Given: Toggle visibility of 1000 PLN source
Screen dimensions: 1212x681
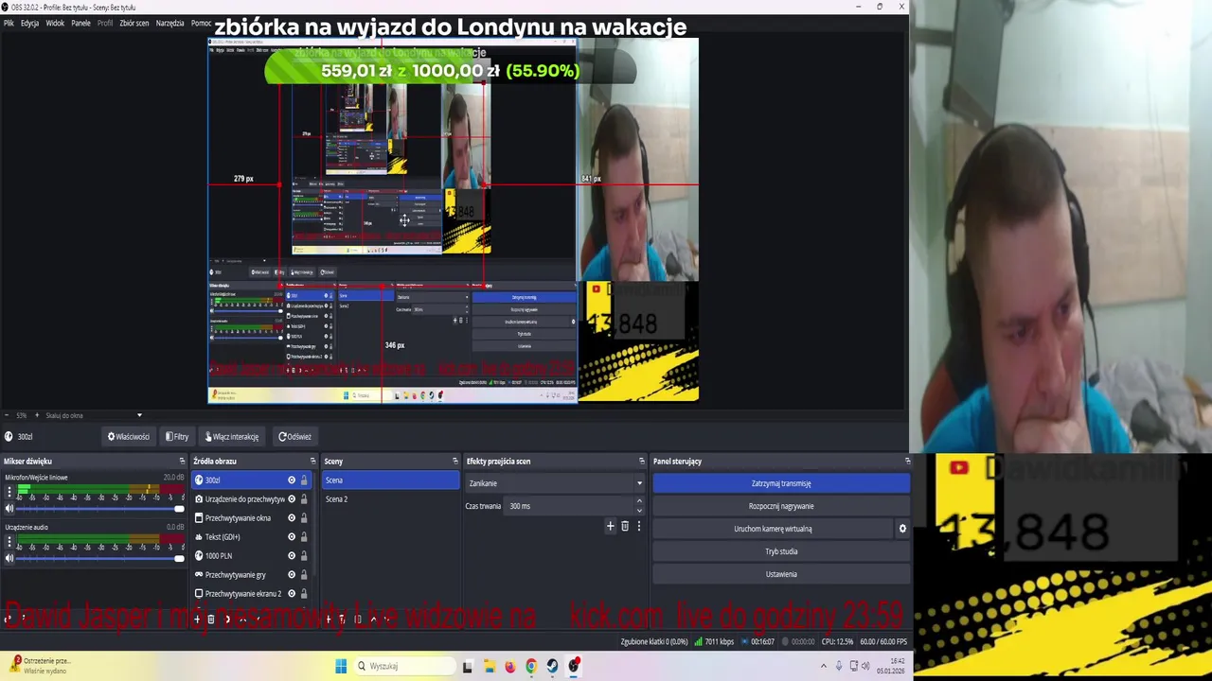Looking at the screenshot, I should click(x=292, y=556).
